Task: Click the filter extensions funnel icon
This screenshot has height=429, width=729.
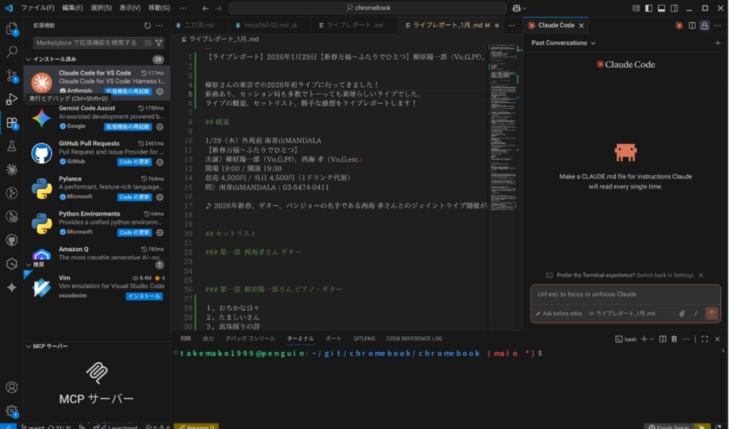Action: click(x=159, y=43)
